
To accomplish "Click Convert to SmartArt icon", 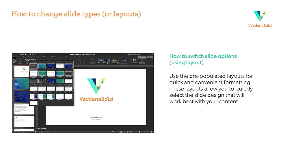I will click(x=93, y=60).
